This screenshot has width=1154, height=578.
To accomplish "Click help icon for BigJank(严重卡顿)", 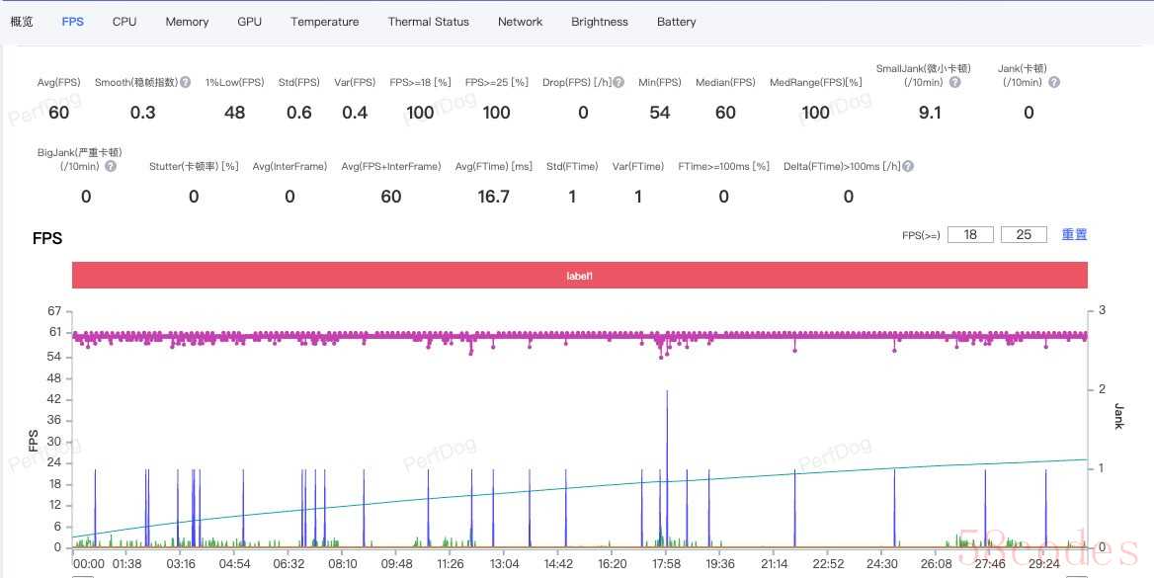I will pyautogui.click(x=111, y=166).
